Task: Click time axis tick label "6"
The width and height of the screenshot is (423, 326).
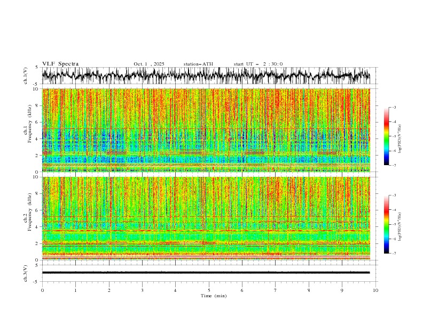Action: pyautogui.click(x=242, y=290)
